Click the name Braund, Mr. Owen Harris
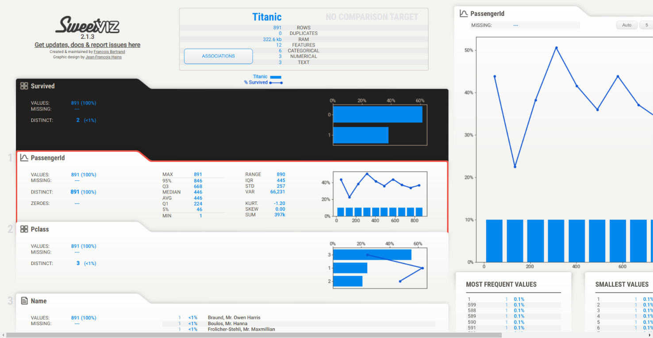The image size is (653, 338). pyautogui.click(x=234, y=318)
